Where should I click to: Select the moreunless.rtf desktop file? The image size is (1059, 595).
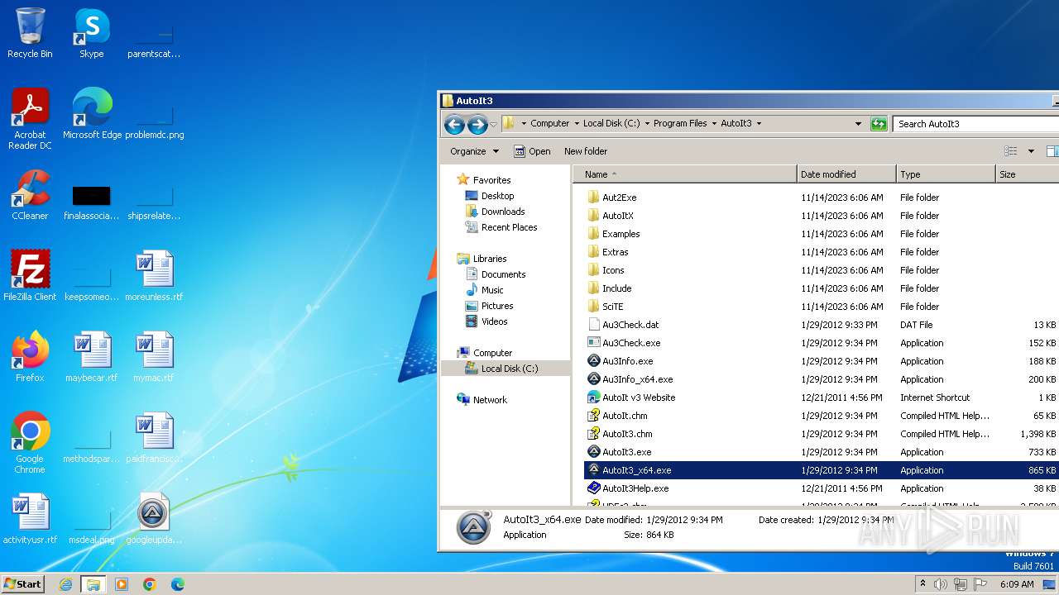point(154,276)
